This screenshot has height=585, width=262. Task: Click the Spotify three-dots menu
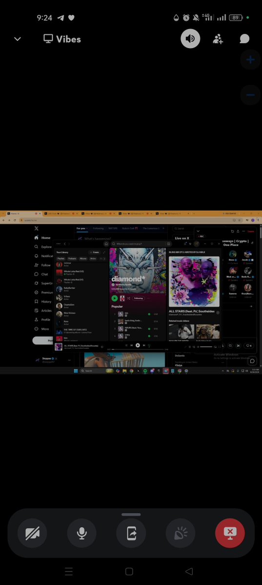click(x=58, y=243)
